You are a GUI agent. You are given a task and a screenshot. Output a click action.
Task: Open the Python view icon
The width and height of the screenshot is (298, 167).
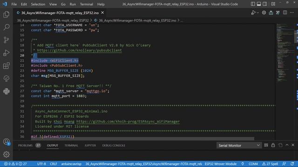point(6,91)
